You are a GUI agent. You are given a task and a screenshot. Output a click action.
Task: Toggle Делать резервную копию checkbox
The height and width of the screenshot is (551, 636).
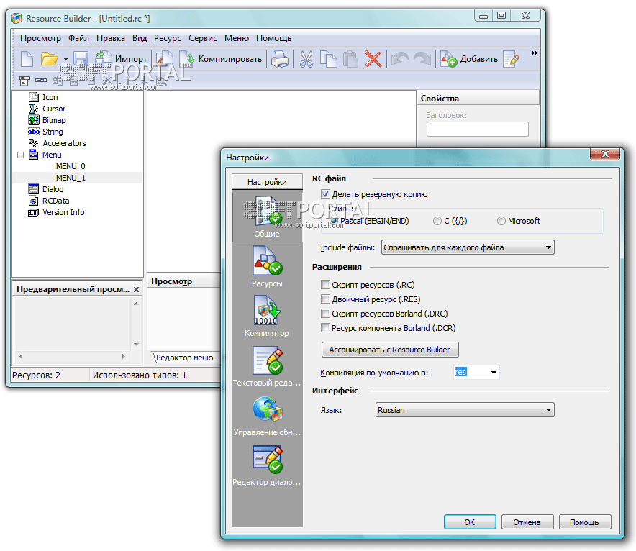pyautogui.click(x=325, y=194)
